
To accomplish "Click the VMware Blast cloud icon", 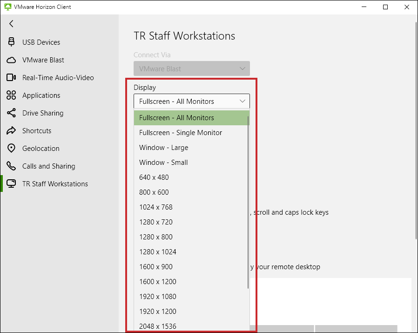I will pyautogui.click(x=11, y=60).
